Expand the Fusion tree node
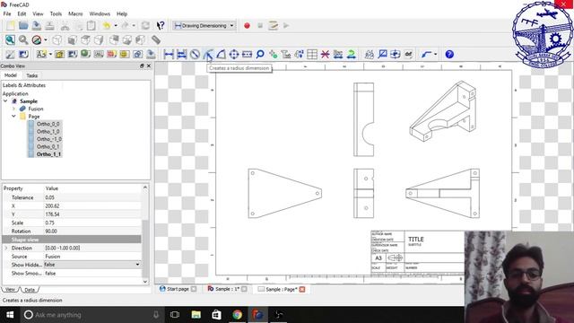This screenshot has width=574, height=323. [x=14, y=109]
